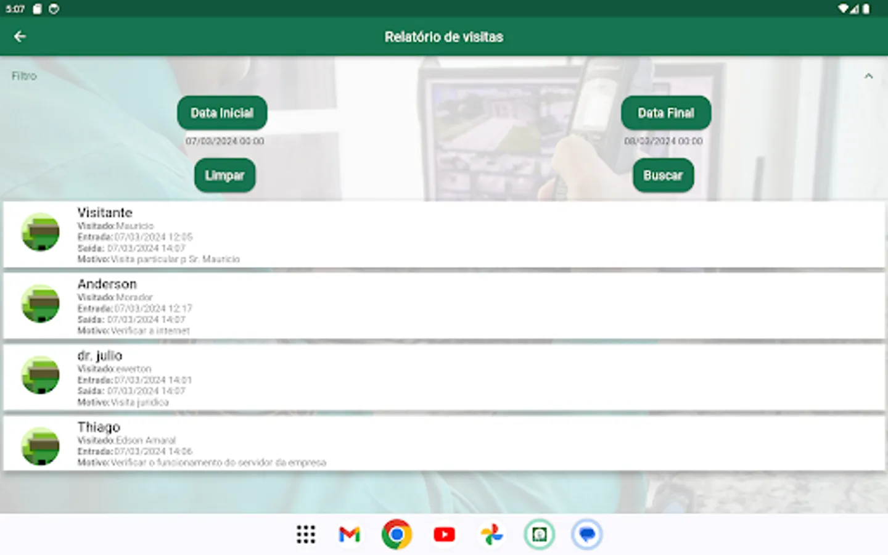Tap the Wi-Fi status icon
The height and width of the screenshot is (555, 888).
pyautogui.click(x=842, y=9)
